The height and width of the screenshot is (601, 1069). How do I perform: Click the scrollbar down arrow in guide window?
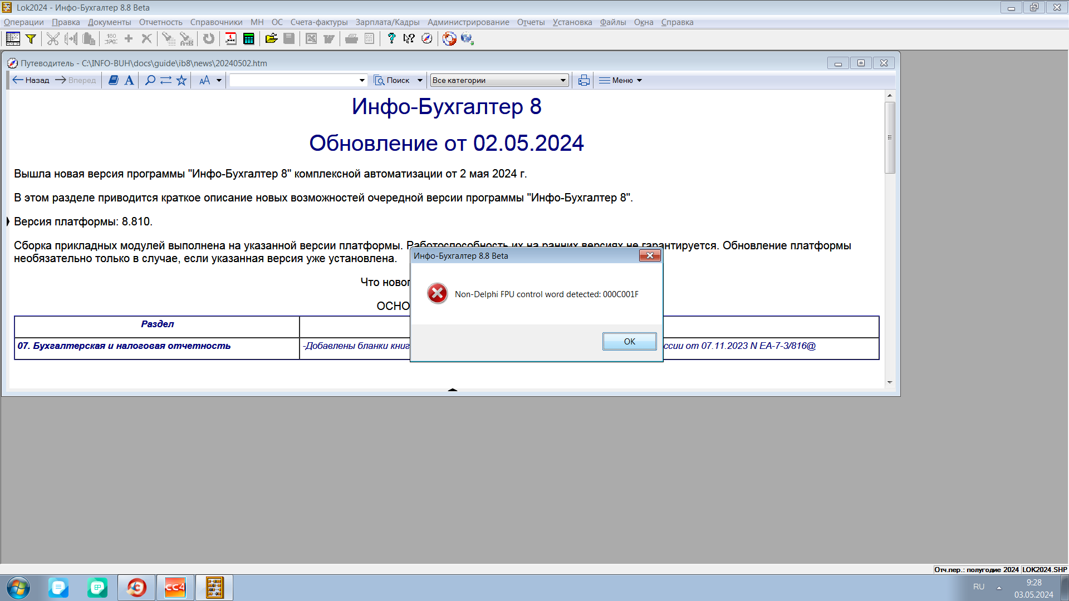click(890, 382)
